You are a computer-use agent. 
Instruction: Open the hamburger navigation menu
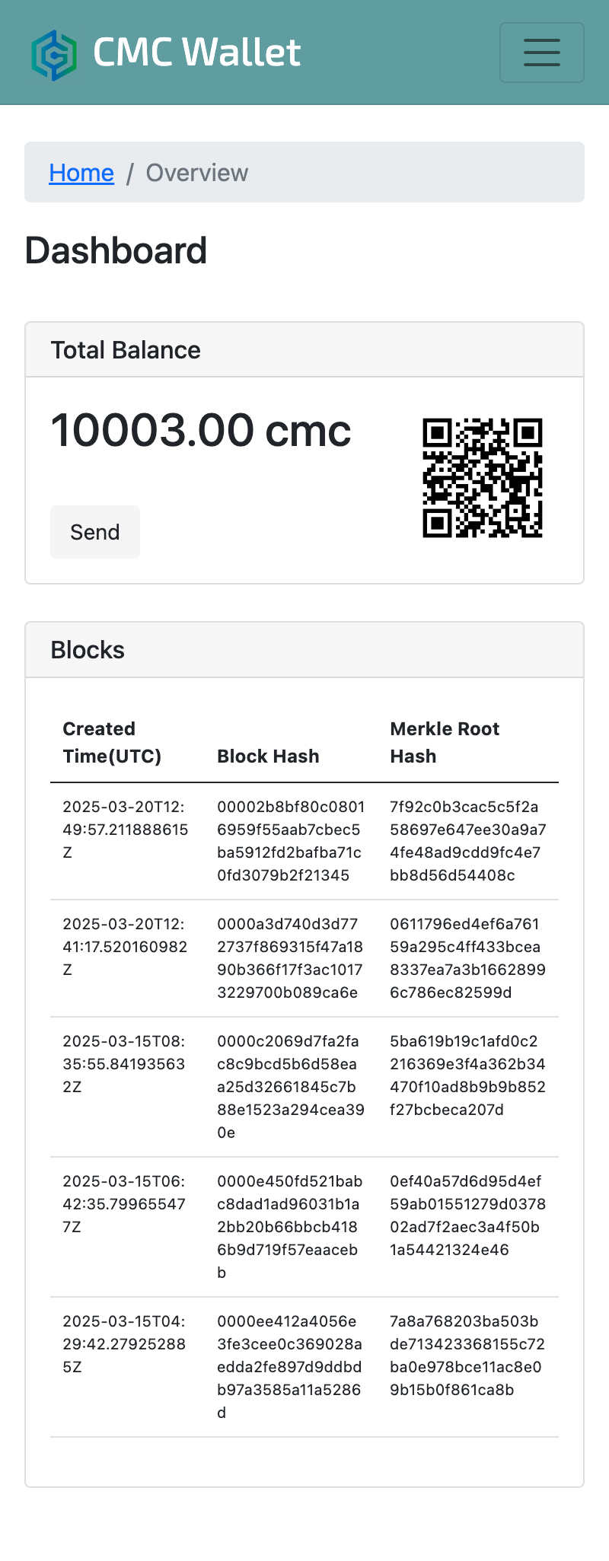[542, 53]
